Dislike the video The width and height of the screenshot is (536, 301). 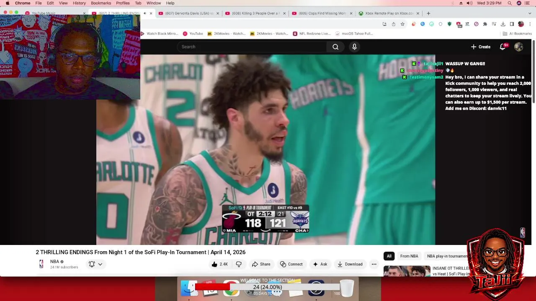tap(239, 264)
